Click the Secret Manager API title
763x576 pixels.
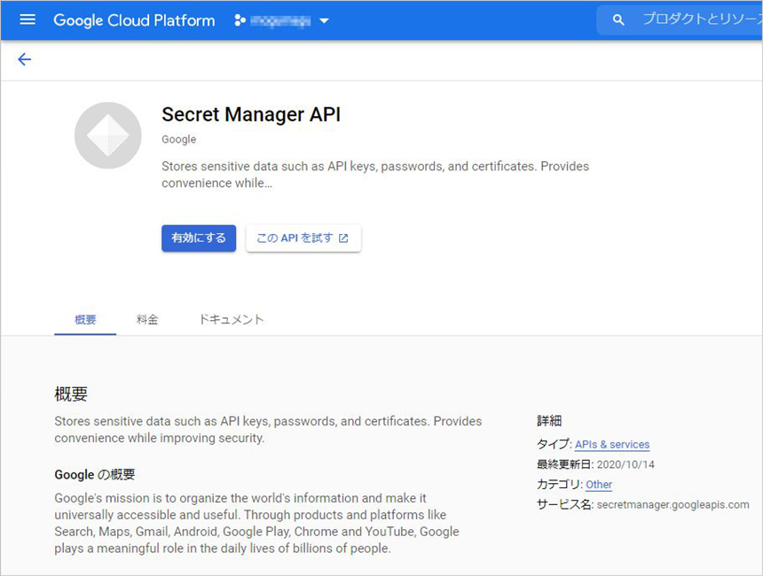pyautogui.click(x=251, y=114)
